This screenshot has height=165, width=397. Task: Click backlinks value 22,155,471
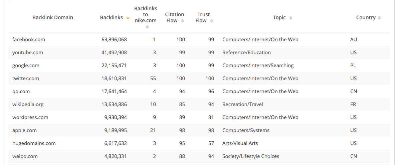pyautogui.click(x=114, y=65)
